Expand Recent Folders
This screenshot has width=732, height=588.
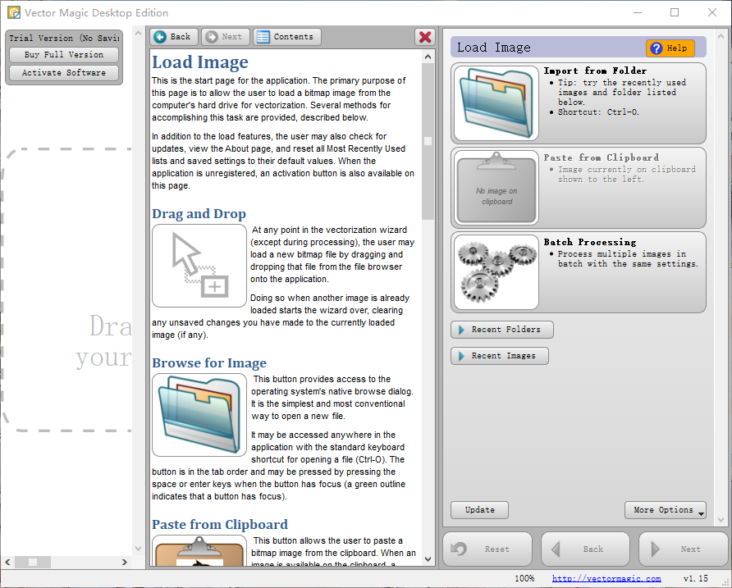tap(502, 330)
